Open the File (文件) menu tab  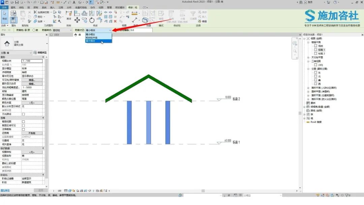4,7
